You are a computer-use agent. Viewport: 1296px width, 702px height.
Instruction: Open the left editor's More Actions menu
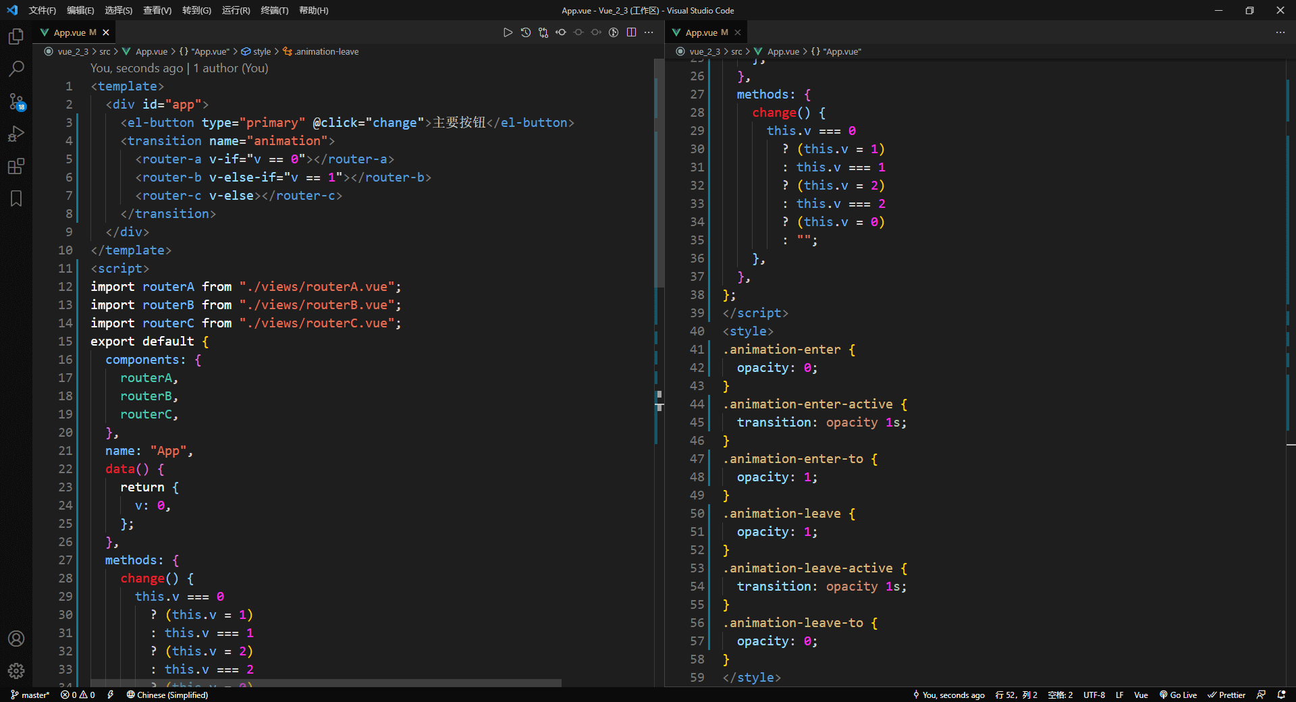point(649,32)
